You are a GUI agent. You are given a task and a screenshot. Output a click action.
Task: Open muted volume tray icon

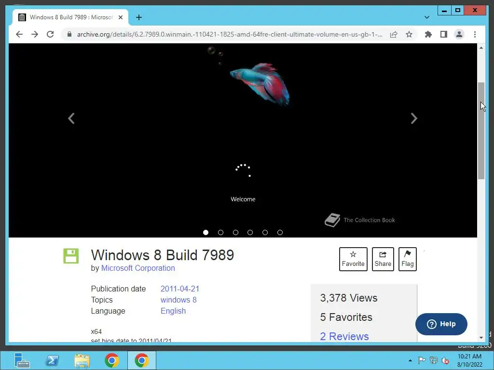pyautogui.click(x=445, y=360)
